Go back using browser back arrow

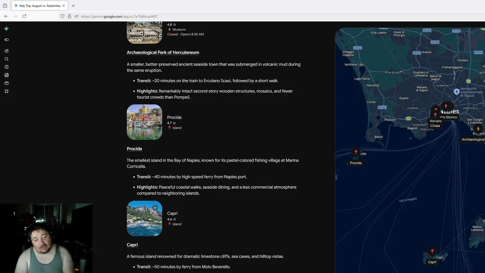coord(6,16)
